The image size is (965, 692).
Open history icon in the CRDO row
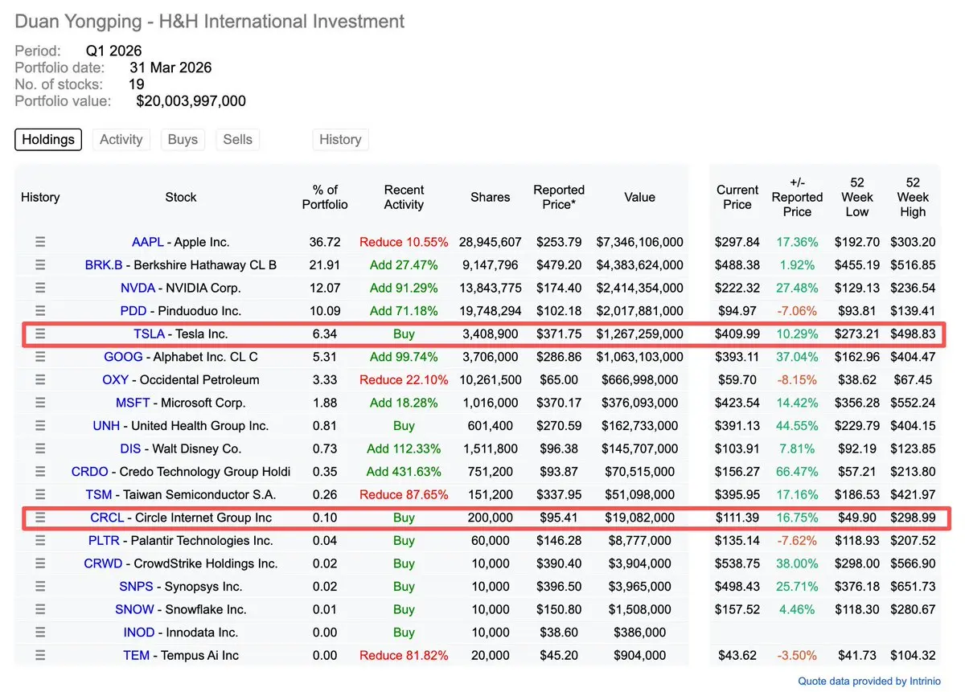pyautogui.click(x=40, y=472)
